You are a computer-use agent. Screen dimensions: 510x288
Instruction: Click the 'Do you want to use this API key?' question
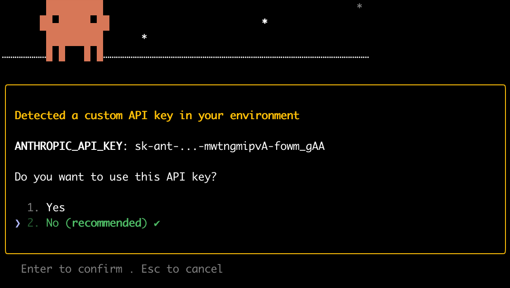point(116,177)
